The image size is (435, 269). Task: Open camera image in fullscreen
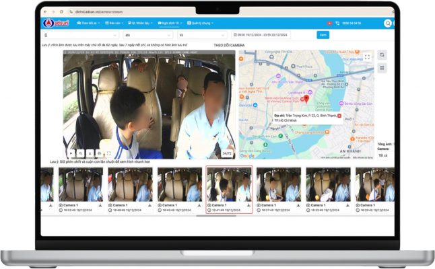pos(108,153)
